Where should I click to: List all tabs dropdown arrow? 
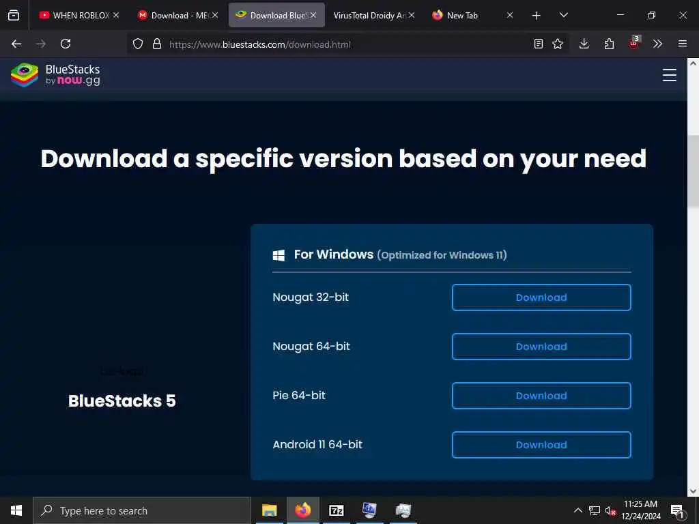pyautogui.click(x=563, y=15)
